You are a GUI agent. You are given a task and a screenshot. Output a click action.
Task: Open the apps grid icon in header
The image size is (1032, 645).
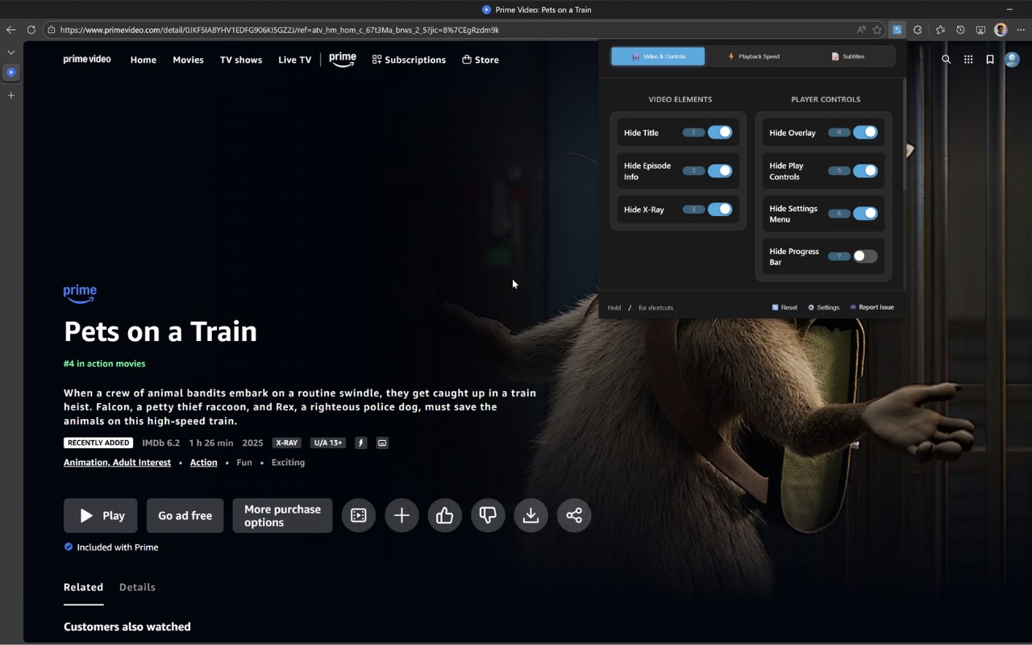pyautogui.click(x=968, y=60)
